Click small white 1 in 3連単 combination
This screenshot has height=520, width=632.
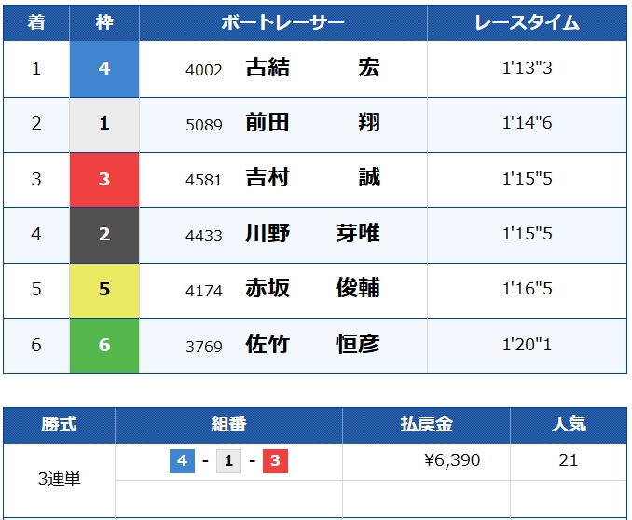coord(228,461)
